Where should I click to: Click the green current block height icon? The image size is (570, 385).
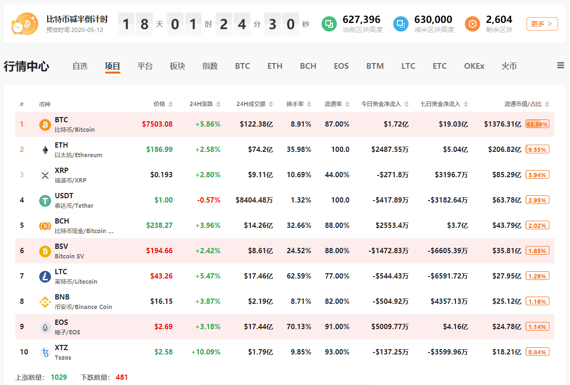point(329,24)
